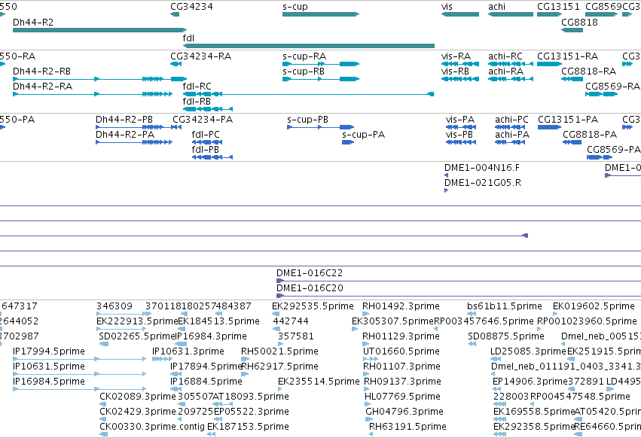Click the vis-RB transcript label
The width and height of the screenshot is (641, 438).
pos(455,71)
